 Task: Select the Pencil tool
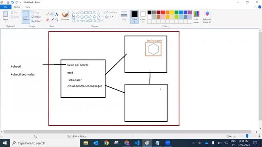pyautogui.click(x=47, y=14)
